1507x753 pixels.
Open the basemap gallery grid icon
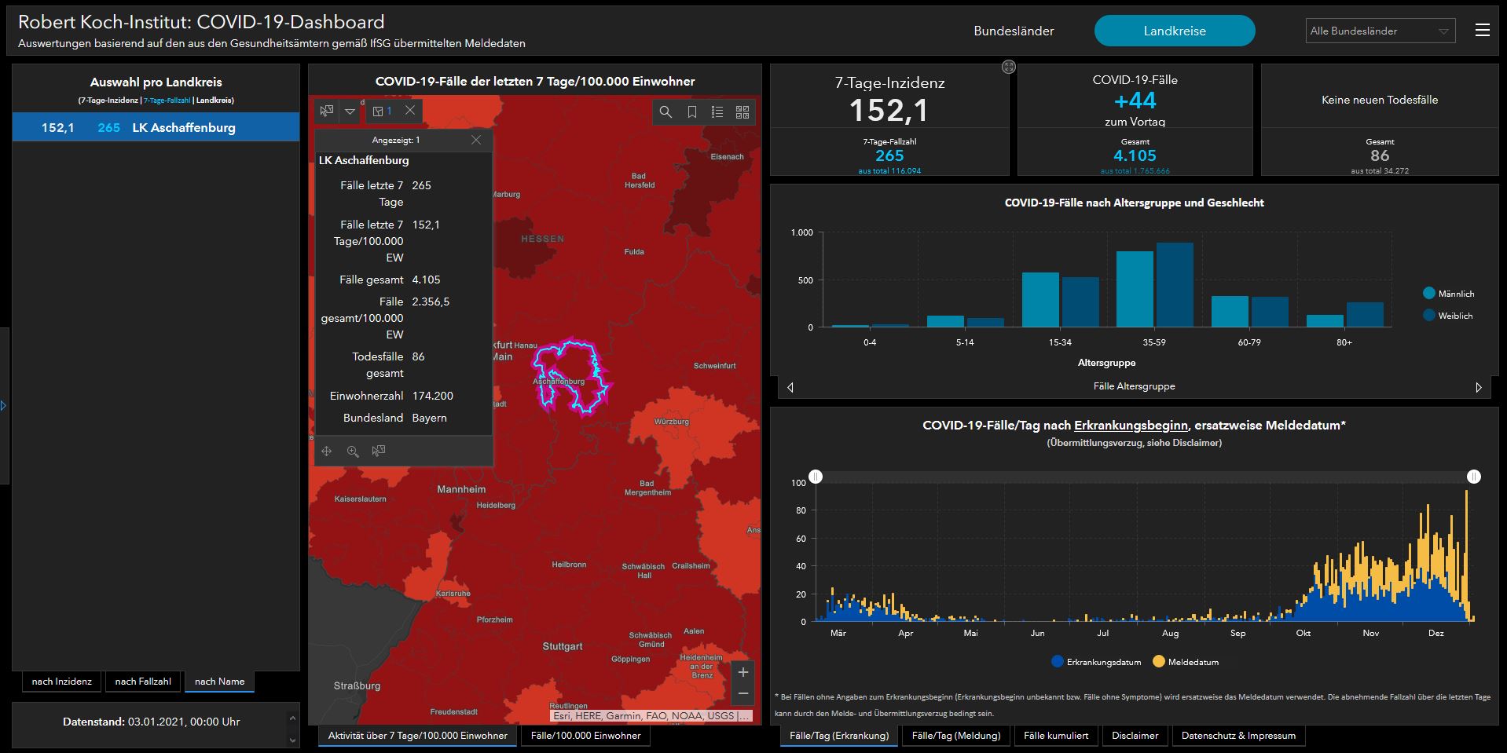click(742, 112)
